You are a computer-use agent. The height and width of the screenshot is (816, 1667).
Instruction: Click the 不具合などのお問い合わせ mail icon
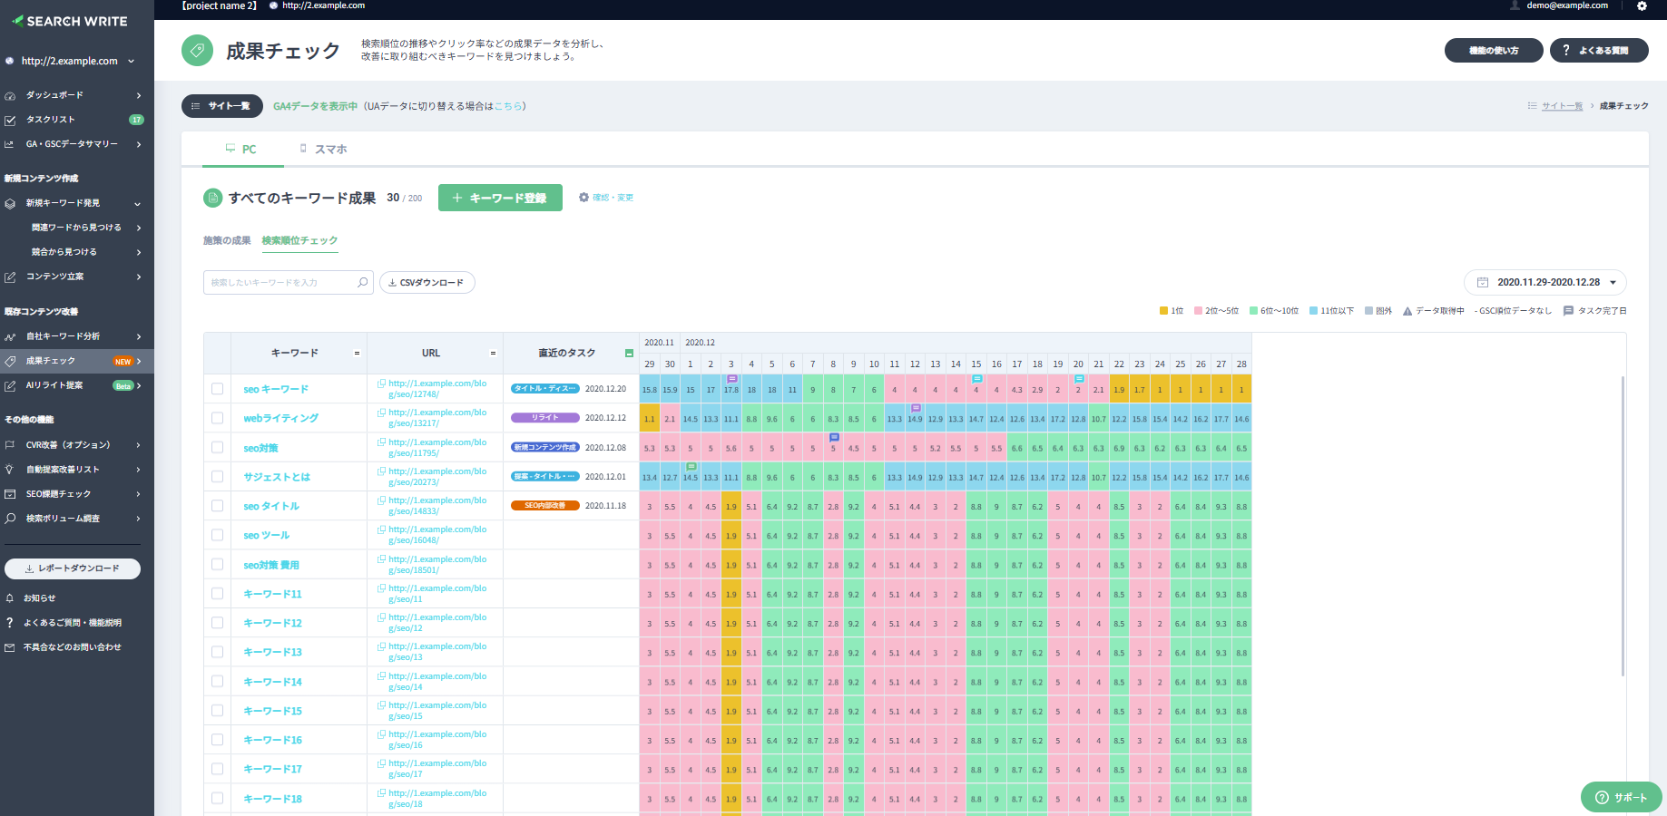(x=10, y=647)
